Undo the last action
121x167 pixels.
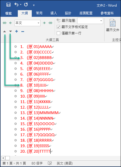[x=16, y=5]
